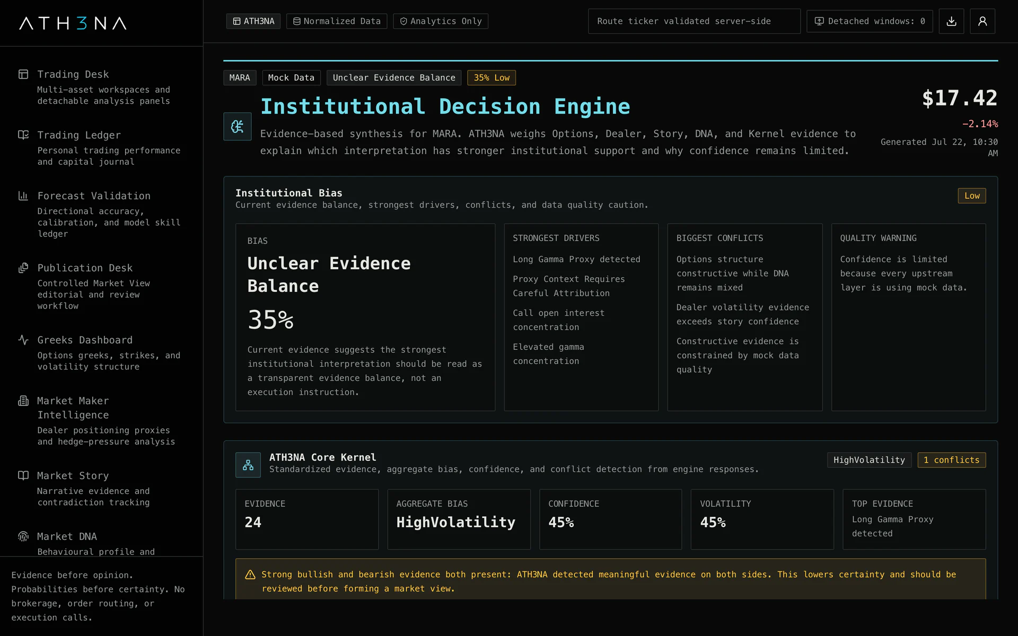Click Call open interest concentration driver
This screenshot has width=1018, height=636.
(558, 320)
